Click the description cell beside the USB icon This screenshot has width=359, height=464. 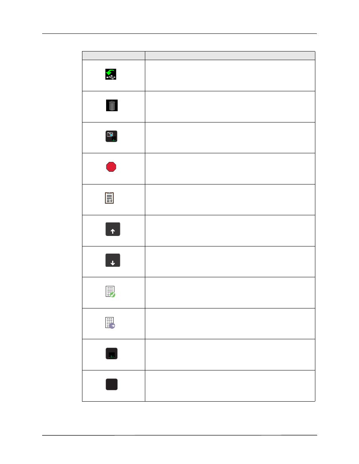[230, 76]
